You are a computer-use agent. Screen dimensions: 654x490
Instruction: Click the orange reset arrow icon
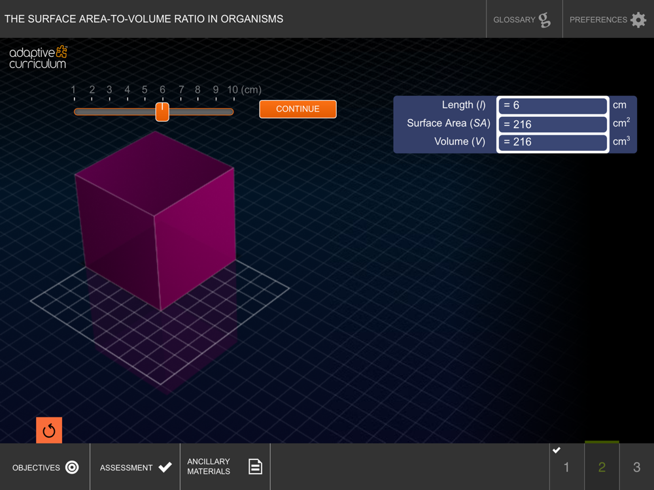tap(49, 430)
